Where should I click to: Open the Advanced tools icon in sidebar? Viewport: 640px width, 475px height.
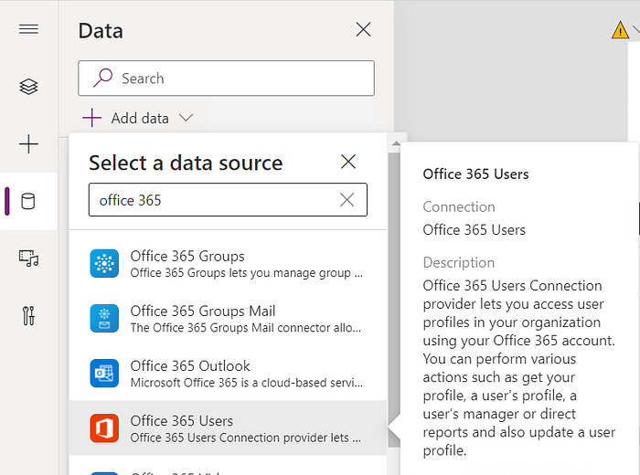(28, 315)
